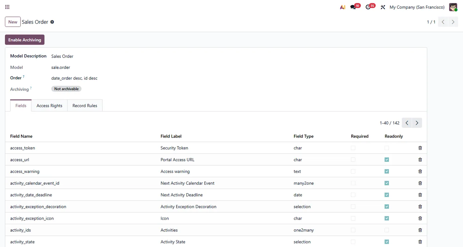Go to previous page of fields

coord(407,123)
